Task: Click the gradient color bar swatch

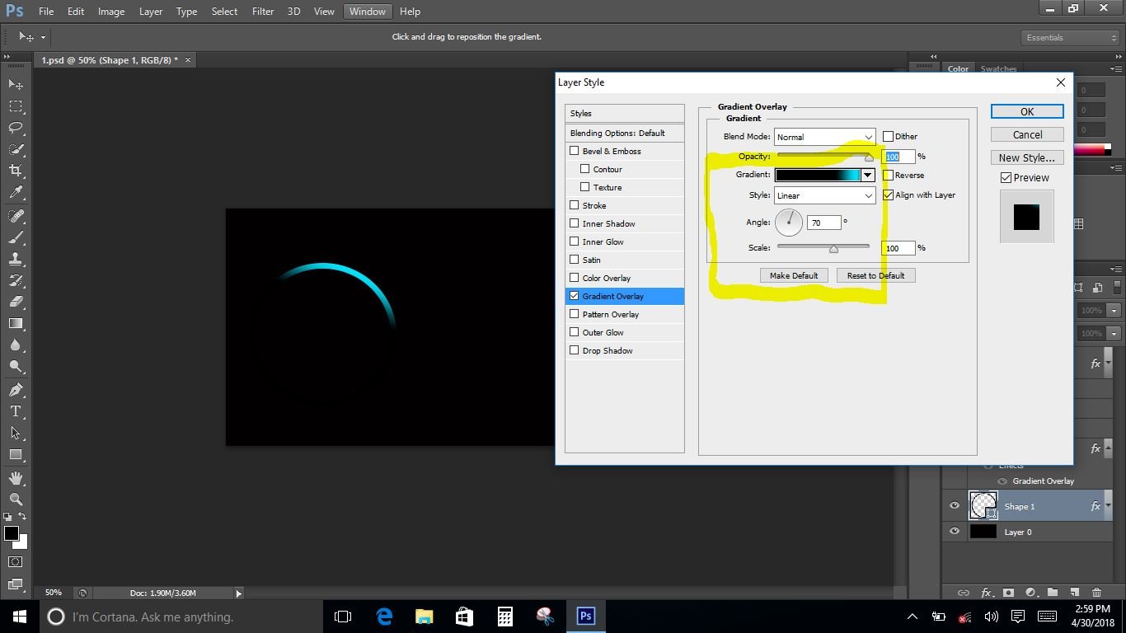Action: (817, 175)
